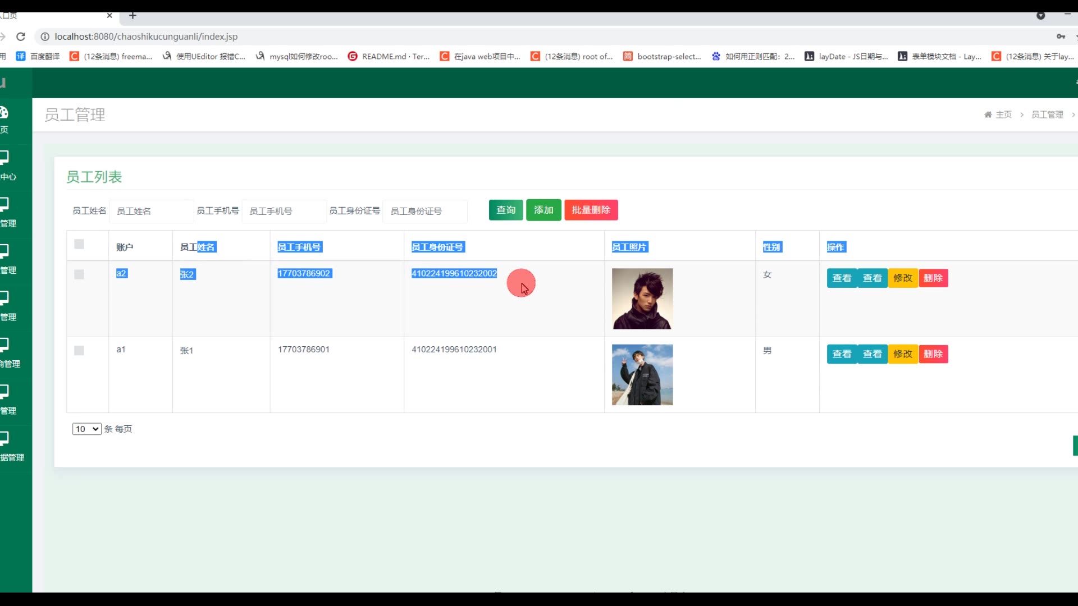1078x606 pixels.
Task: Toggle the select-all checkbox in table header
Action: click(x=79, y=244)
